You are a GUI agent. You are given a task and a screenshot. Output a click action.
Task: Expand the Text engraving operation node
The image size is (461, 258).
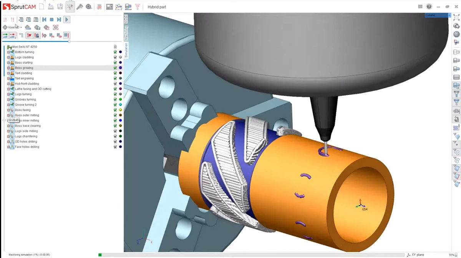[8, 78]
